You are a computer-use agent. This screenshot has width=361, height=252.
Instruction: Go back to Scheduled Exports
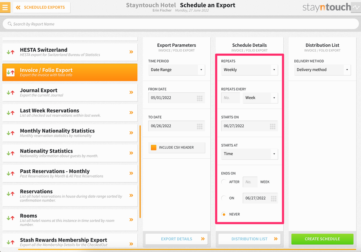pos(42,7)
